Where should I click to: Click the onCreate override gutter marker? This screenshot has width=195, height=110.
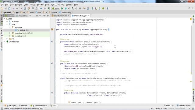pyautogui.click(x=52, y=42)
